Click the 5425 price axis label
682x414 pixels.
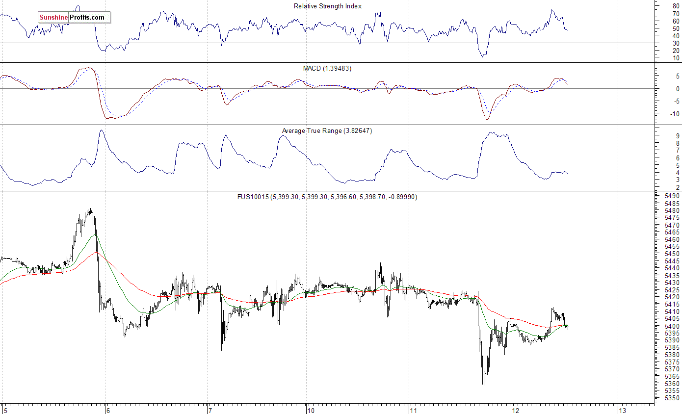pyautogui.click(x=672, y=290)
